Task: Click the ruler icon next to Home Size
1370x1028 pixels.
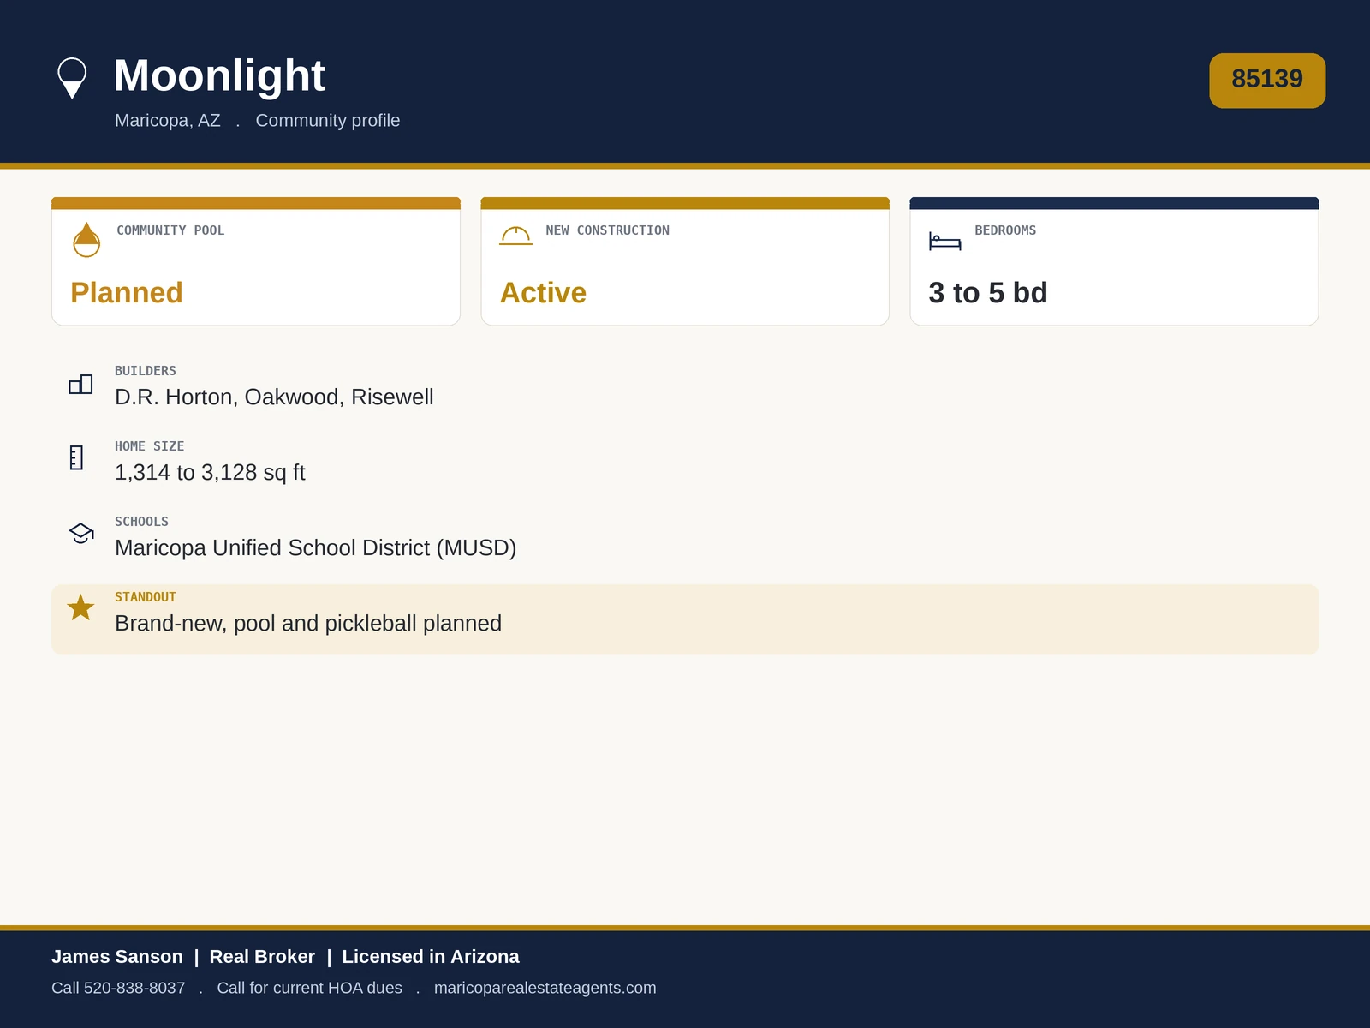Action: point(76,457)
